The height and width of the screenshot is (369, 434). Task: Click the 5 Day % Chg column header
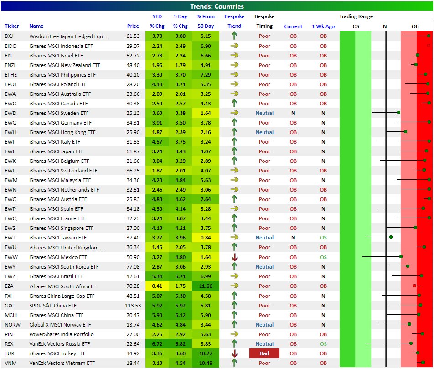[180, 21]
